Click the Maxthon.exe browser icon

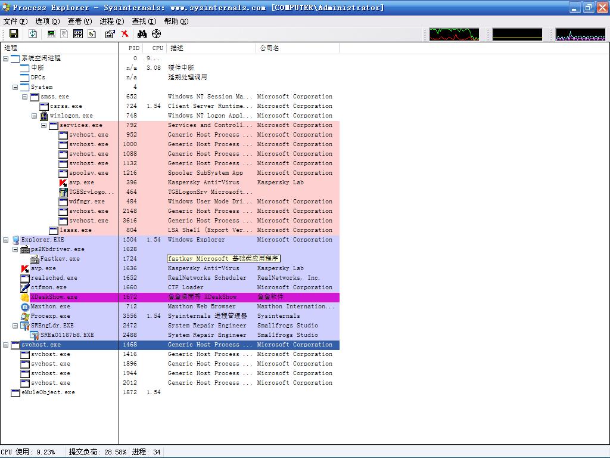click(25, 307)
